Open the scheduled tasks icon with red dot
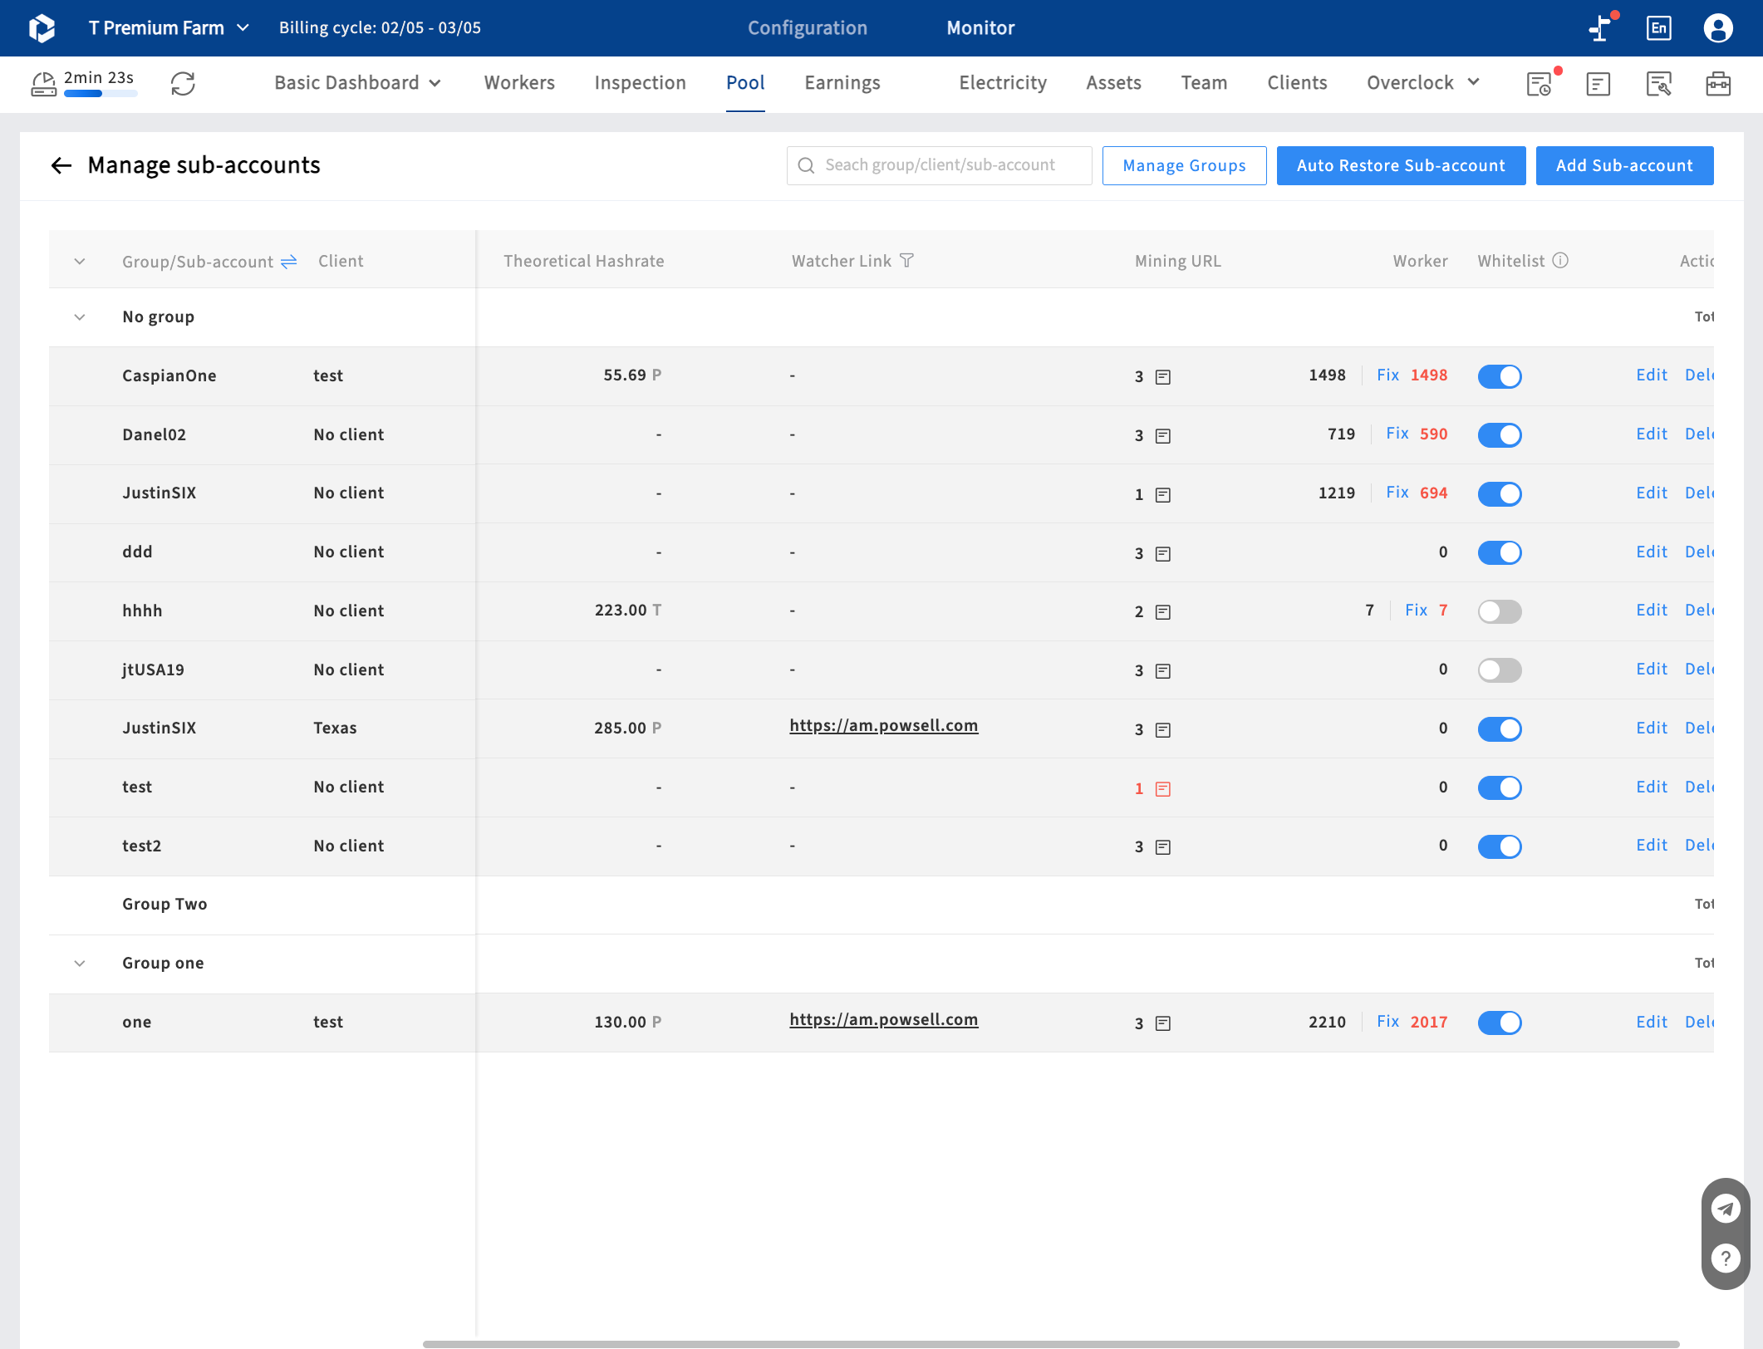Viewport: 1763px width, 1349px height. click(1540, 84)
